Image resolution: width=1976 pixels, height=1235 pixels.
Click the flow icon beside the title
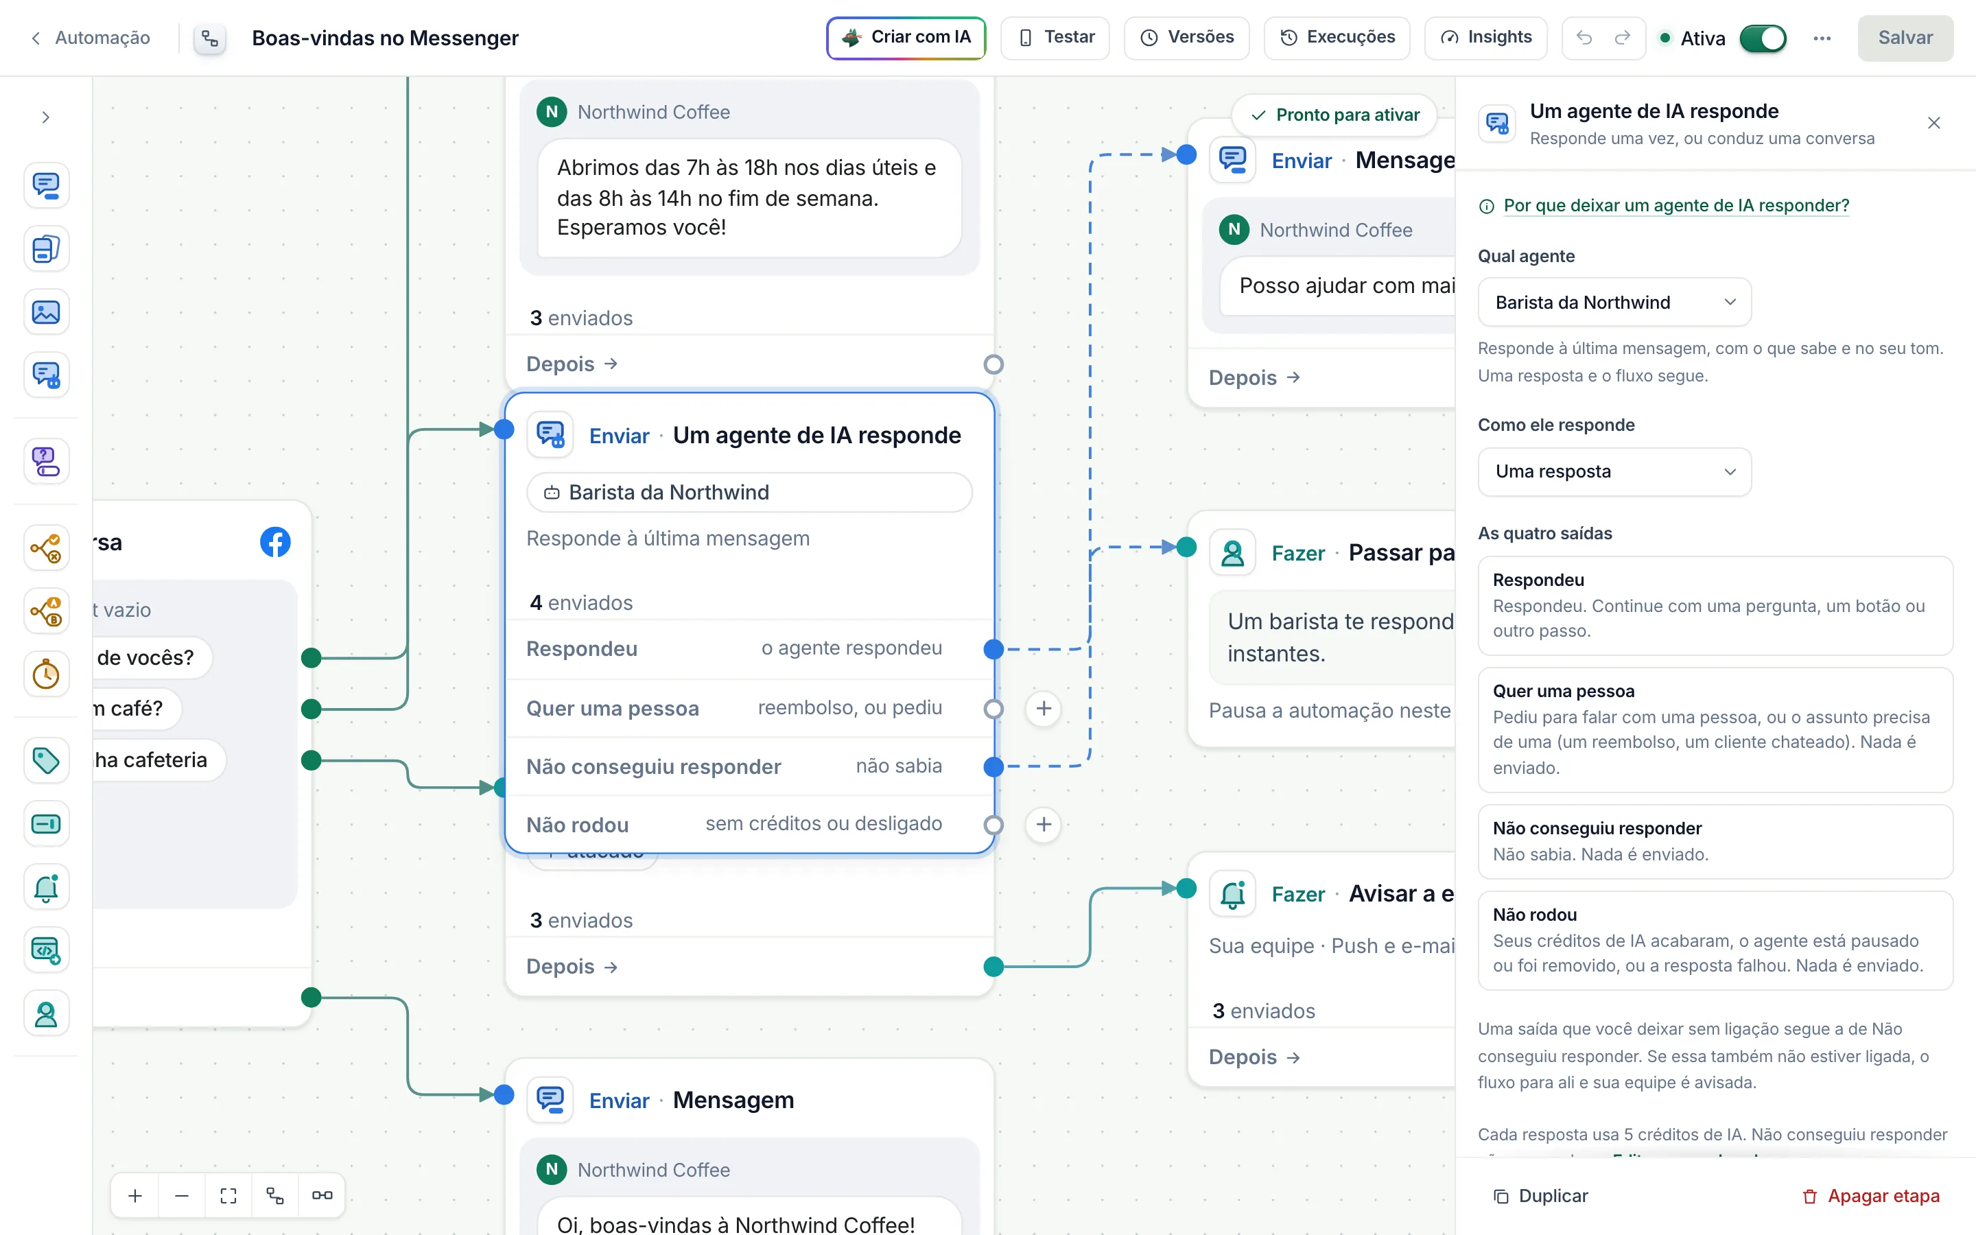210,38
